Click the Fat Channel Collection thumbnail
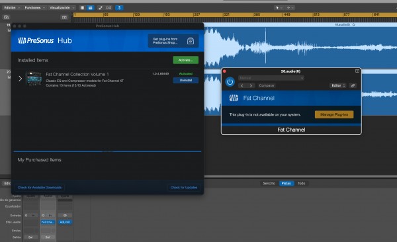This screenshot has width=397, height=242. coord(34,79)
